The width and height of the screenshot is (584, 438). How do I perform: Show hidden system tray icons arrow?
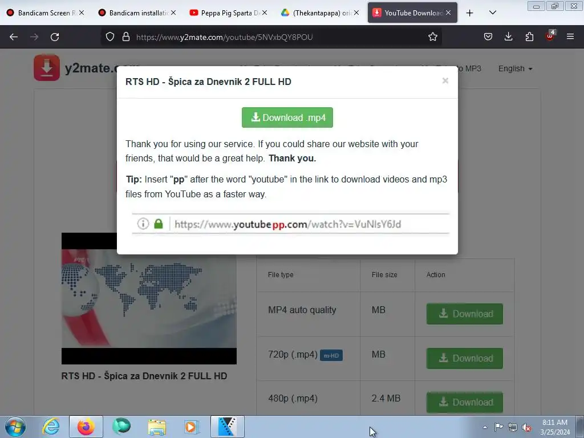pyautogui.click(x=485, y=427)
